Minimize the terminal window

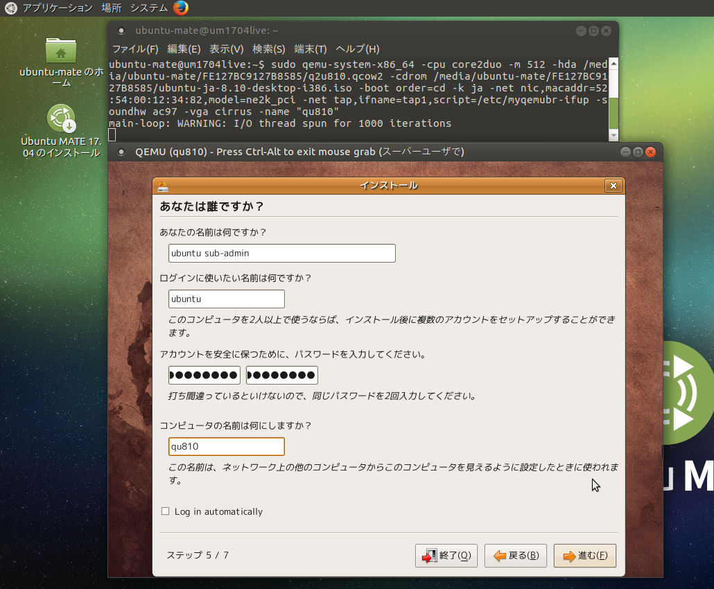(581, 31)
